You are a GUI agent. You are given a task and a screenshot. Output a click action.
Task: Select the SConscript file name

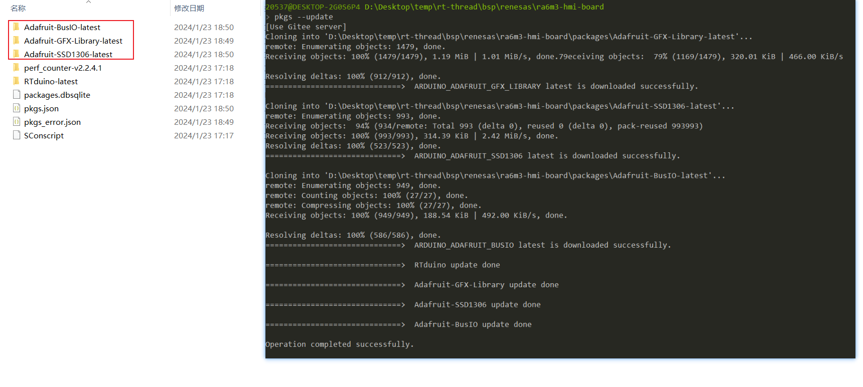44,135
